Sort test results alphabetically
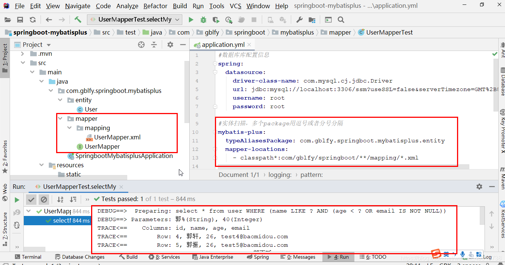The height and width of the screenshot is (265, 505). pyautogui.click(x=60, y=200)
